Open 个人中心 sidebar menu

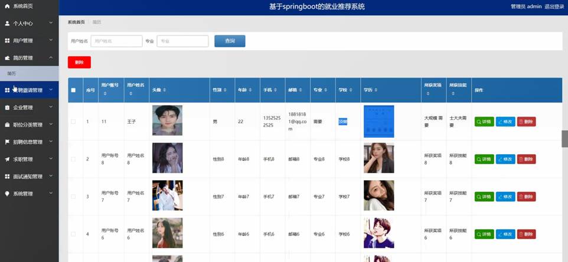click(x=30, y=24)
